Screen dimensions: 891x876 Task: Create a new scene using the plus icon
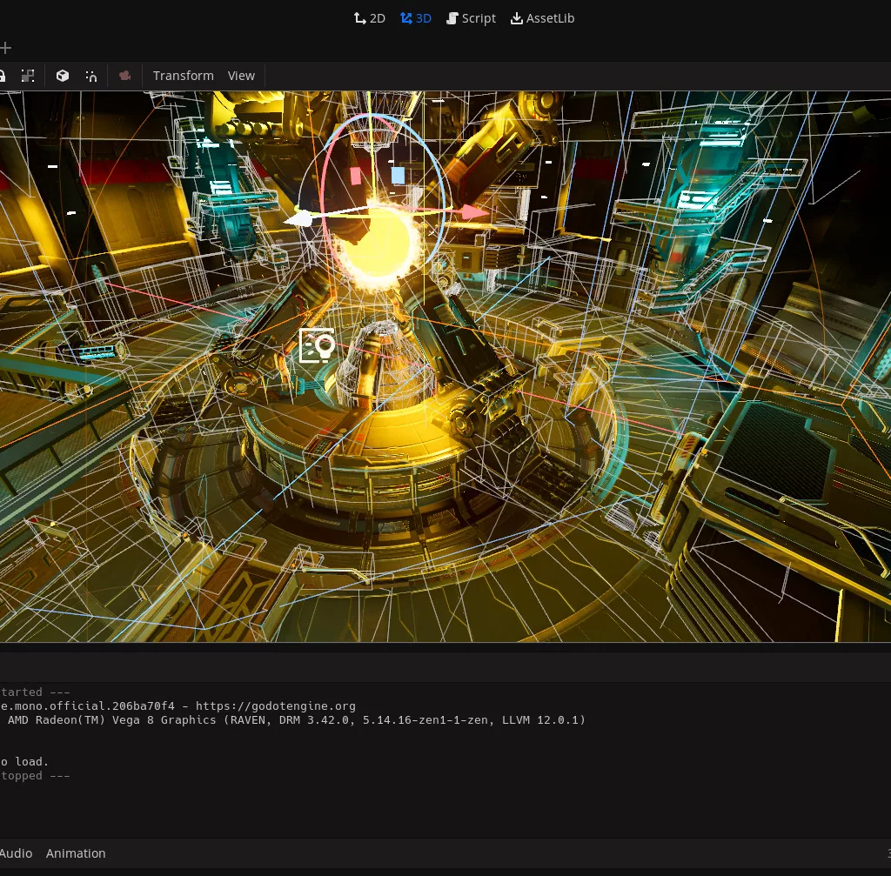(x=6, y=48)
